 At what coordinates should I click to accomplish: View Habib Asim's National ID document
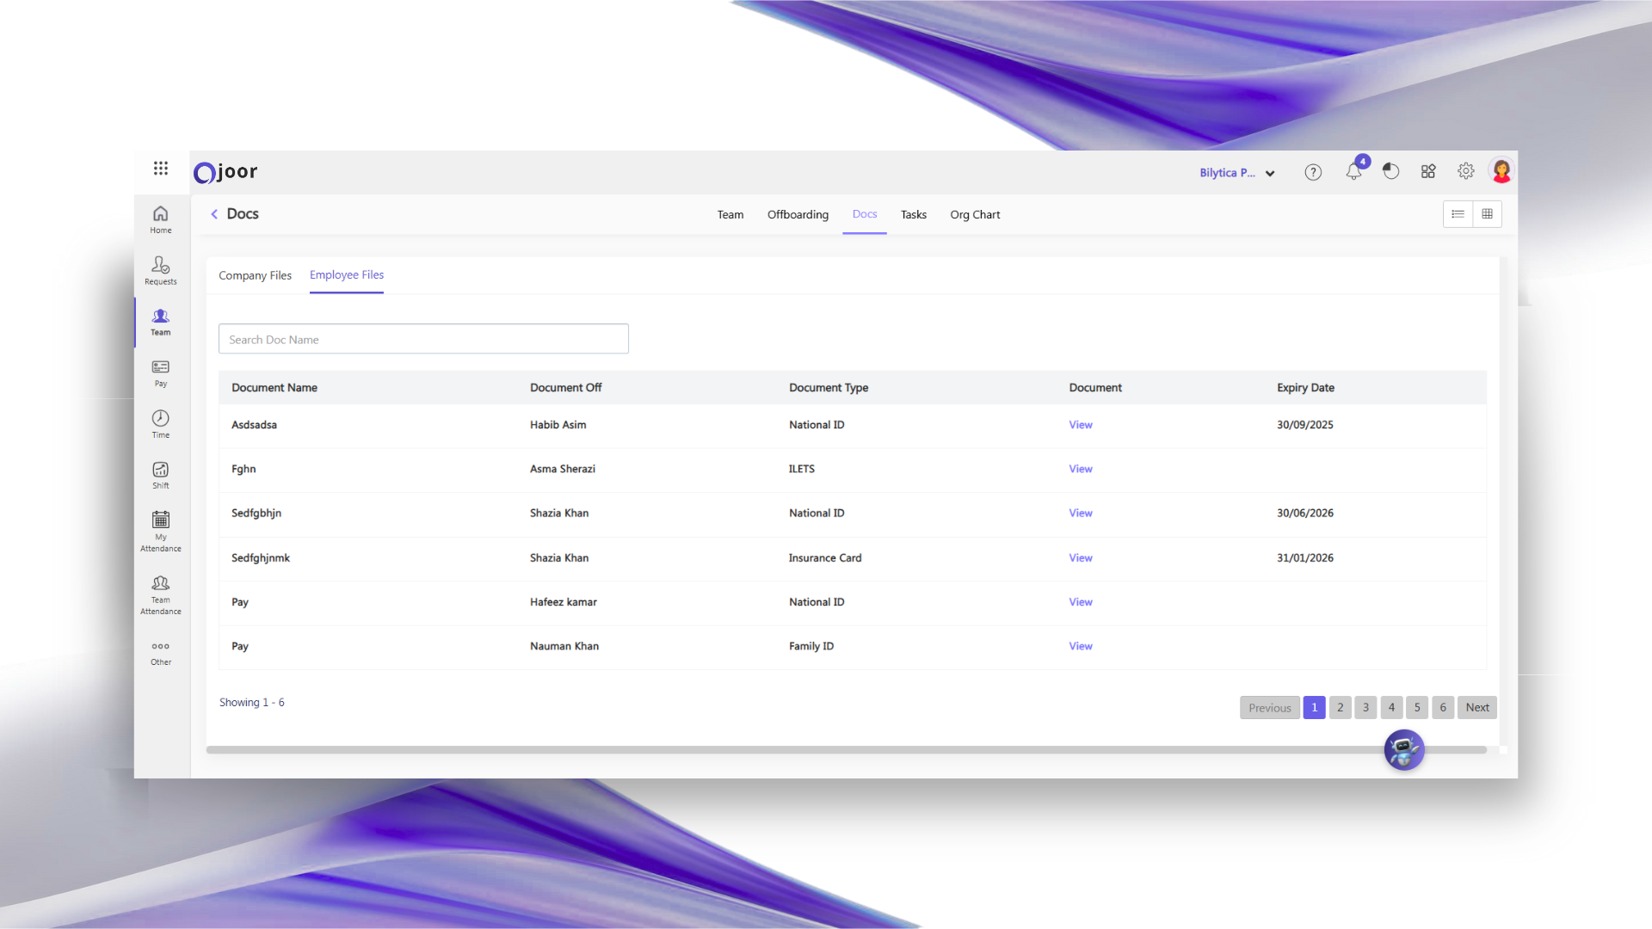[1080, 425]
